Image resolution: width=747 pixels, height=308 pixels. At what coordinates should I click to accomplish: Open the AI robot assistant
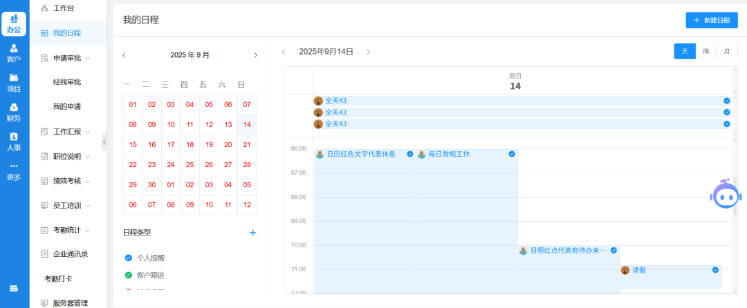point(726,194)
